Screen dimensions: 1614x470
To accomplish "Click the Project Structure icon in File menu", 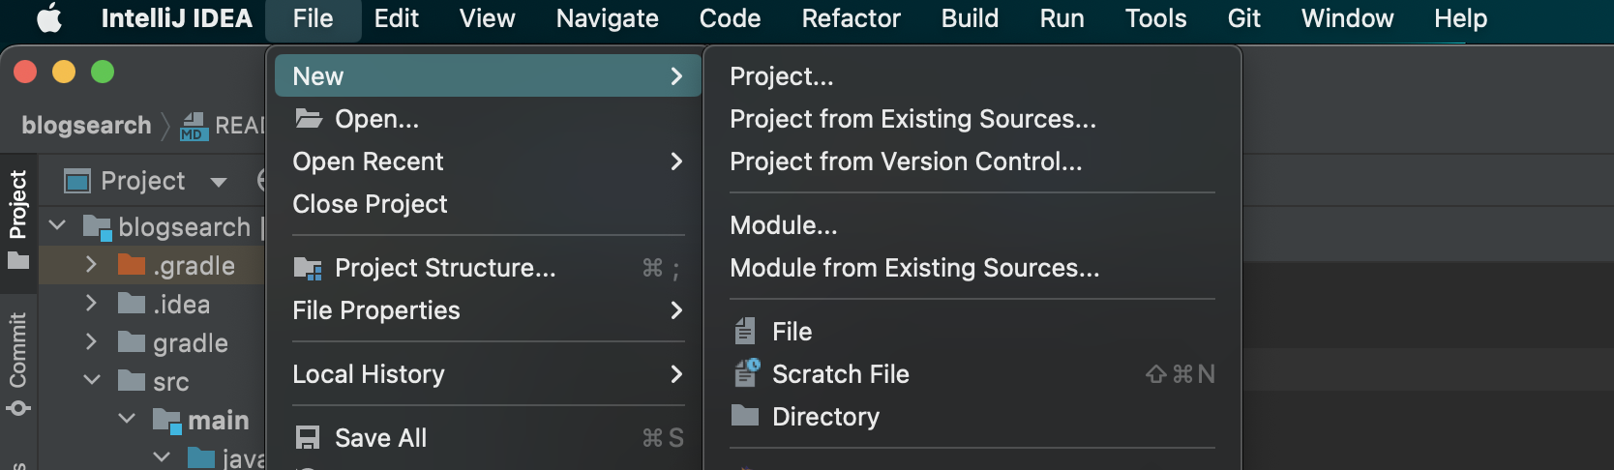I will tap(308, 268).
